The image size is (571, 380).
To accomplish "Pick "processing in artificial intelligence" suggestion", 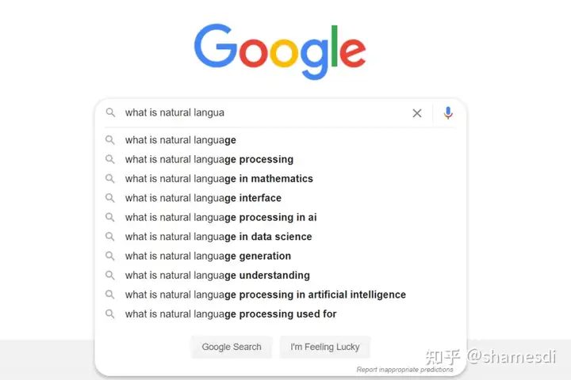I will click(x=265, y=294).
